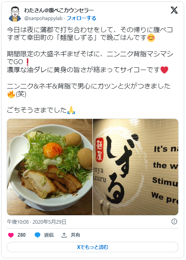
Task: Click the 280 likes count
Action: tap(21, 235)
